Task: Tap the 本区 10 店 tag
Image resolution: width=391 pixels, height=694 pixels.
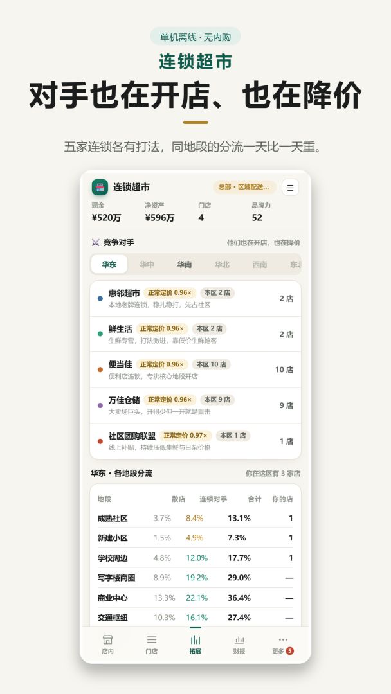Action: [x=211, y=364]
